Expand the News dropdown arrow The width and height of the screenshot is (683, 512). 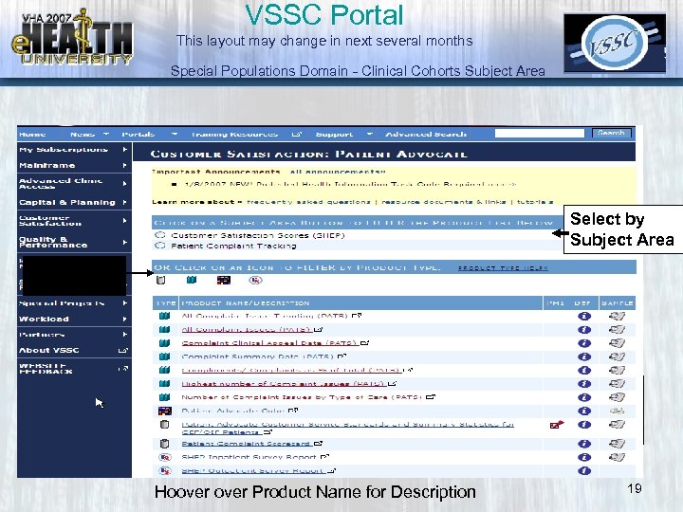point(106,134)
